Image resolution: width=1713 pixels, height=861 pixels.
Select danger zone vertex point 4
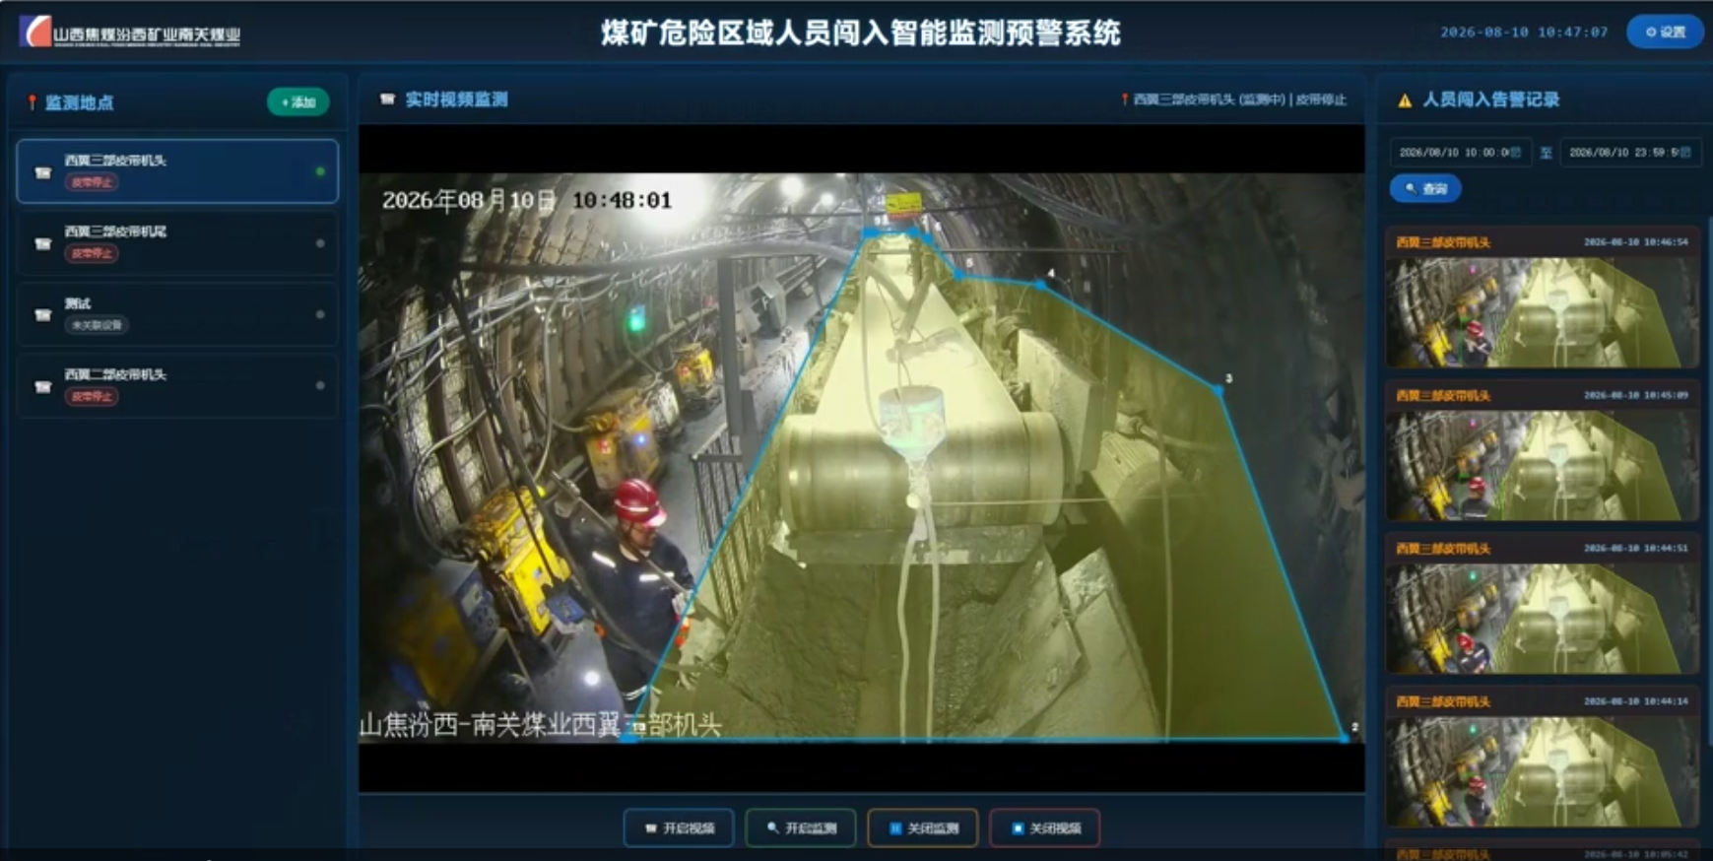pos(1040,283)
